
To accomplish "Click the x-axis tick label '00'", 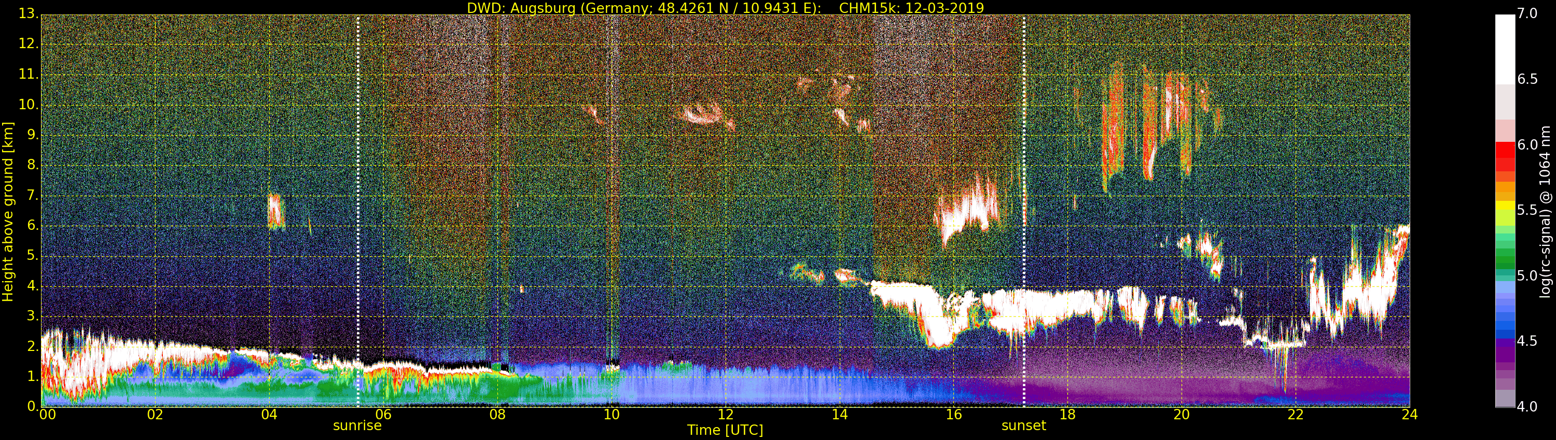I will 47,415.
